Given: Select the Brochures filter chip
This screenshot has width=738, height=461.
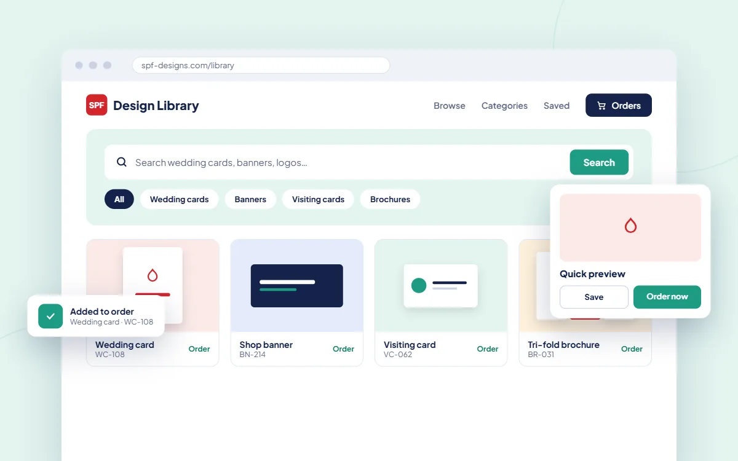Looking at the screenshot, I should [x=390, y=199].
